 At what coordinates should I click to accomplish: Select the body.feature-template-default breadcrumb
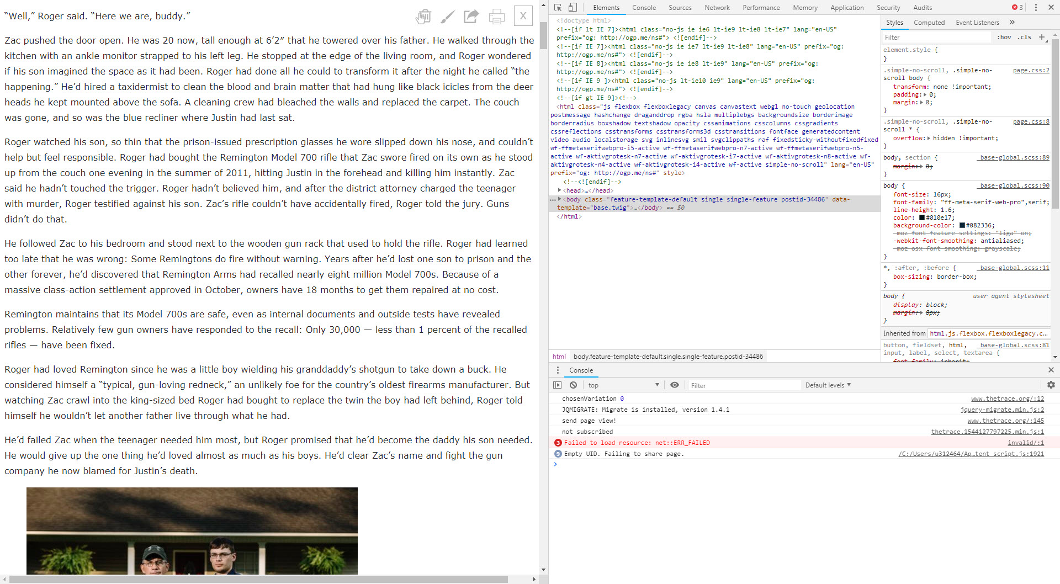coord(668,357)
